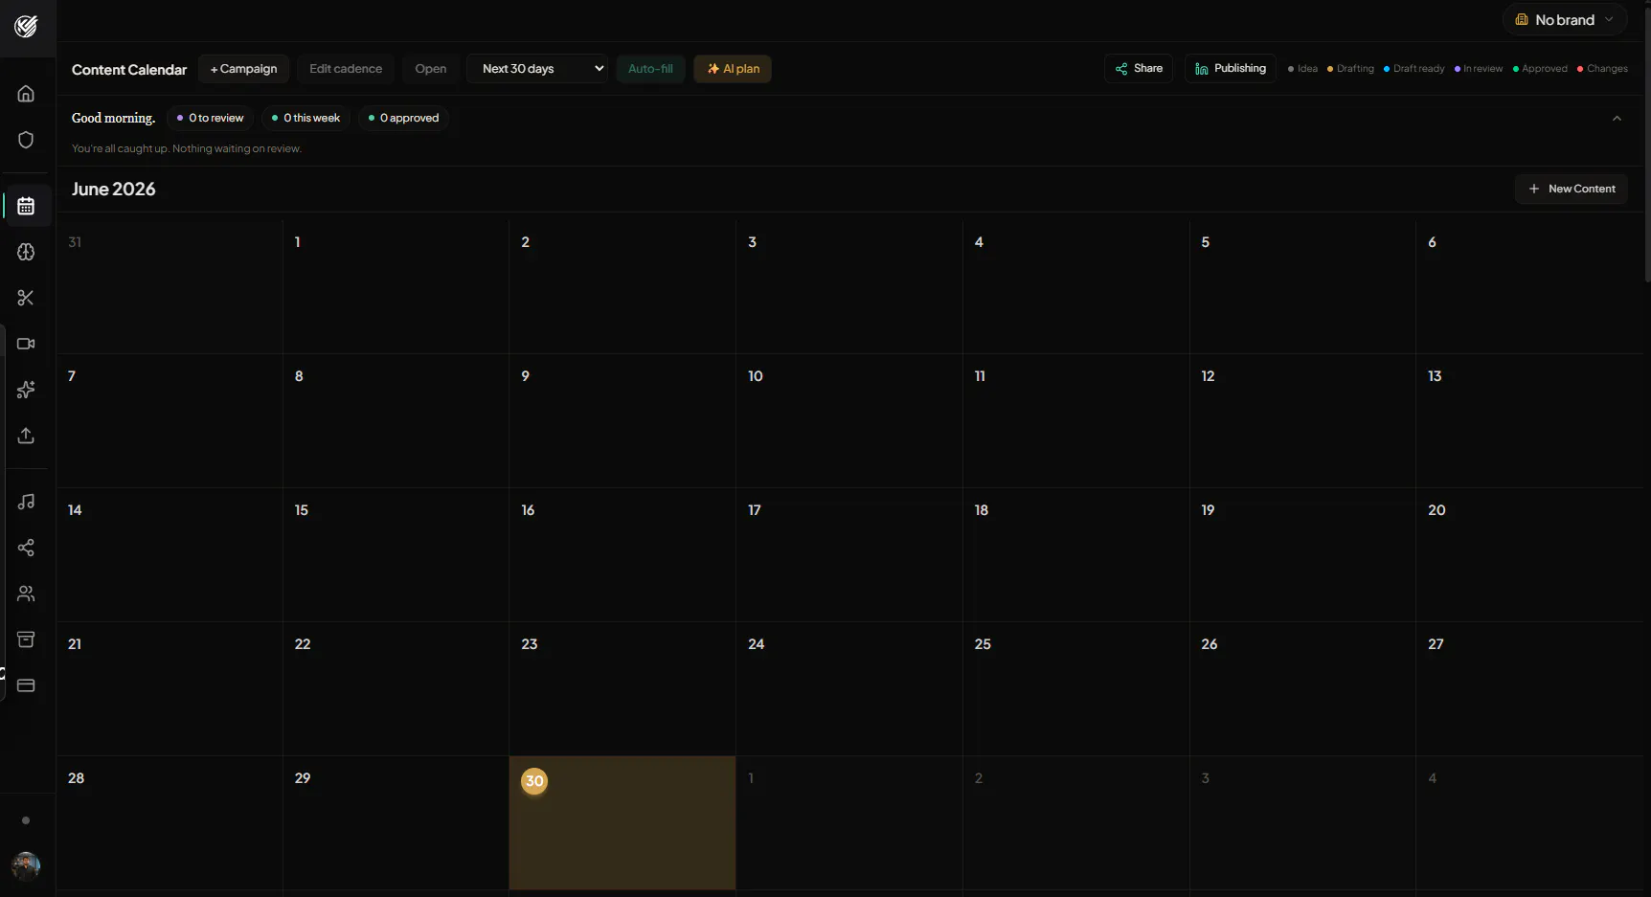Viewport: 1651px width, 897px height.
Task: Click the AI plan button
Action: [733, 69]
